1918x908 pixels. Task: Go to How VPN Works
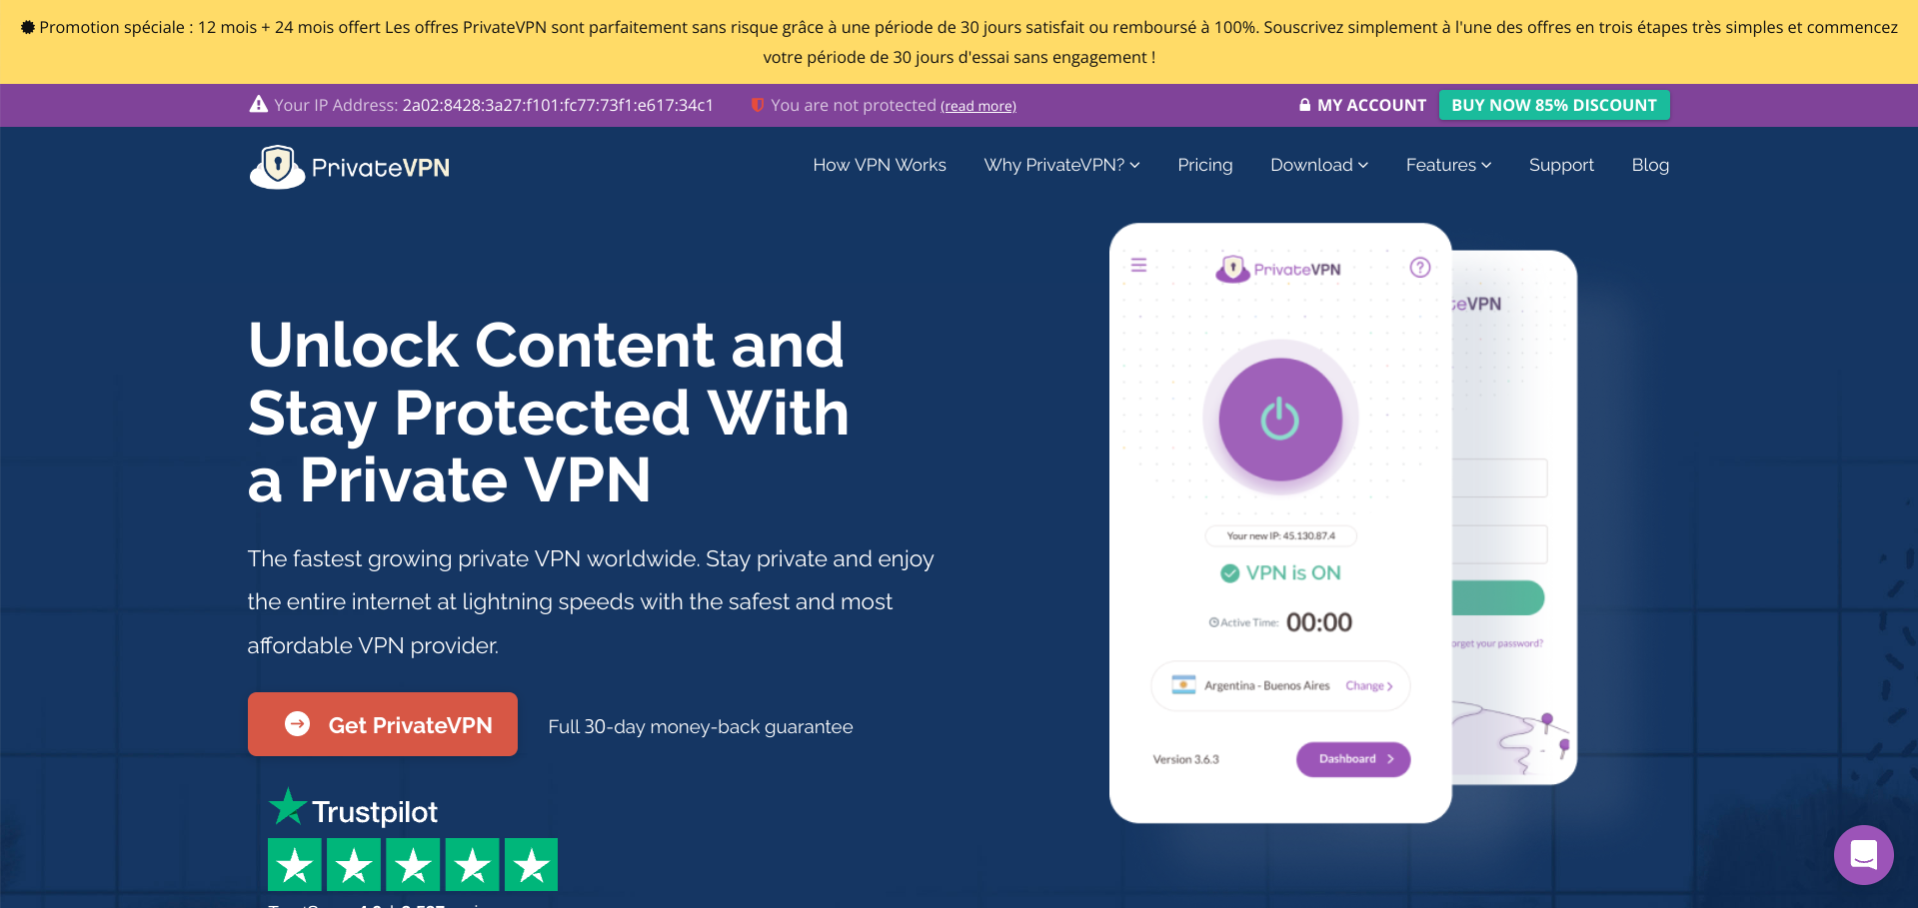click(x=880, y=165)
